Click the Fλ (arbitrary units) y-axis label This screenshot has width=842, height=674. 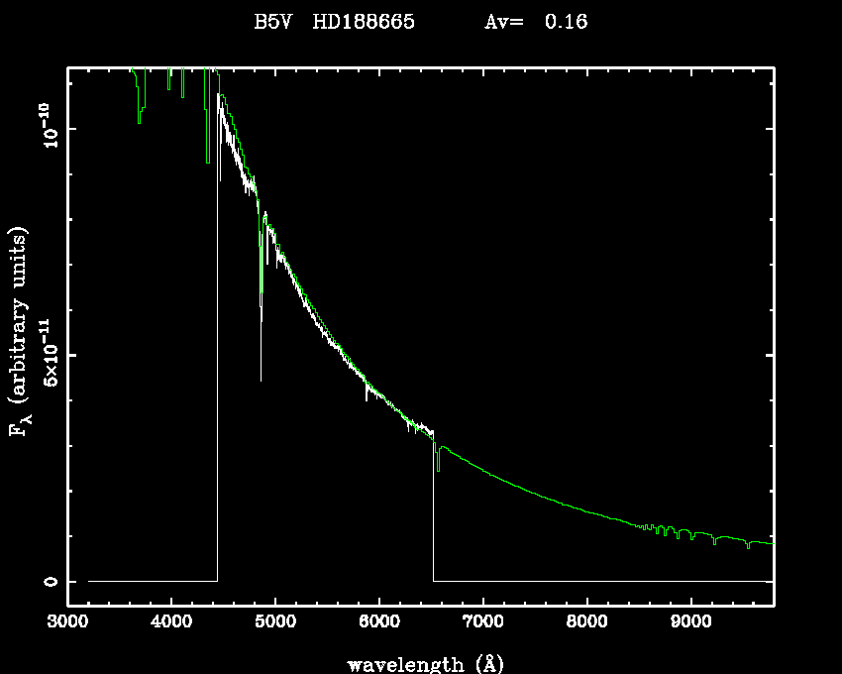(x=20, y=332)
